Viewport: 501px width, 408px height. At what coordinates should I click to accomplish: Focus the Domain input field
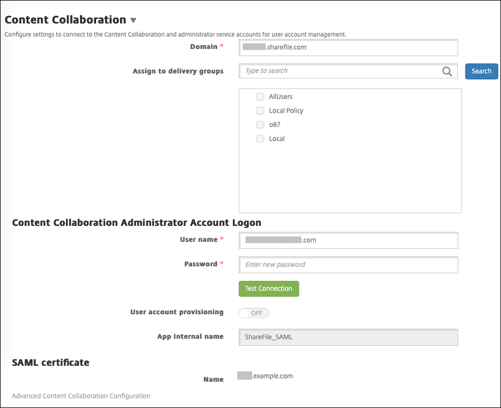pos(348,48)
